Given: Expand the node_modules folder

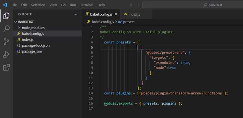Looking at the screenshot, I should point(19,28).
